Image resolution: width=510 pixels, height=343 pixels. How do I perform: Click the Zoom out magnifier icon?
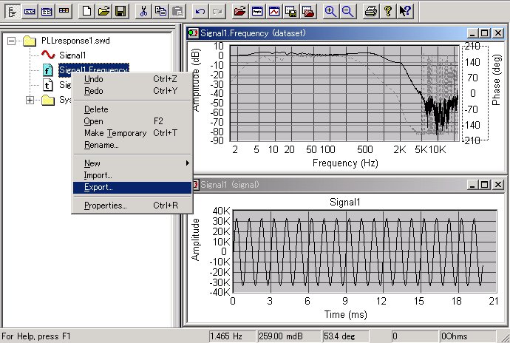tap(347, 10)
